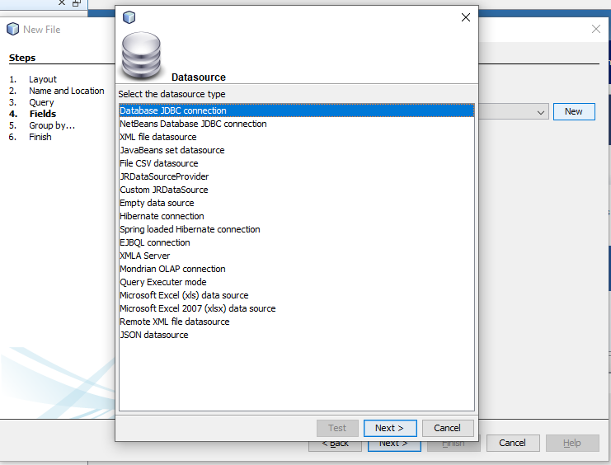This screenshot has width=611, height=465.
Task: Pick XMLA Server entry
Action: 297,256
